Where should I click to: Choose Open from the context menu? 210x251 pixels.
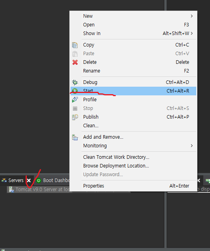click(x=133, y=25)
